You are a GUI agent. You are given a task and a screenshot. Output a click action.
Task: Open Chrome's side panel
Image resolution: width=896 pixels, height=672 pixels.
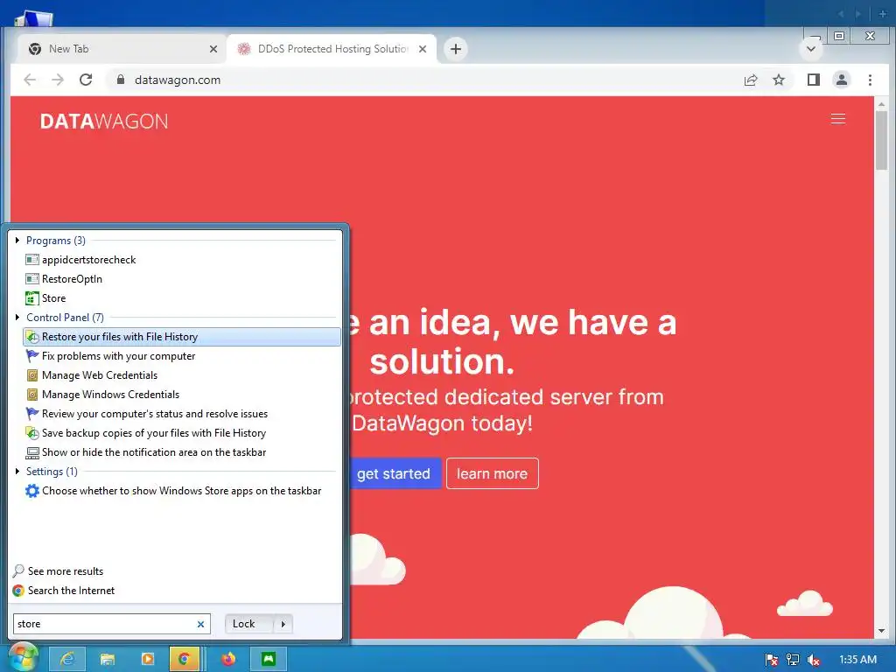(814, 80)
